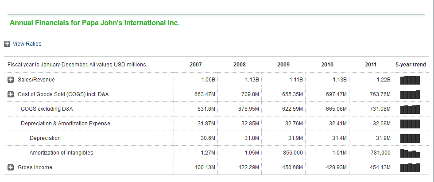The image size is (434, 182).
Task: Click Depreciation & Amortization Expense label
Action: point(66,124)
